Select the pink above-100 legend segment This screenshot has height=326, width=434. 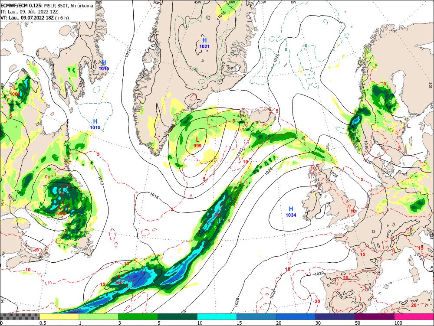(x=414, y=316)
